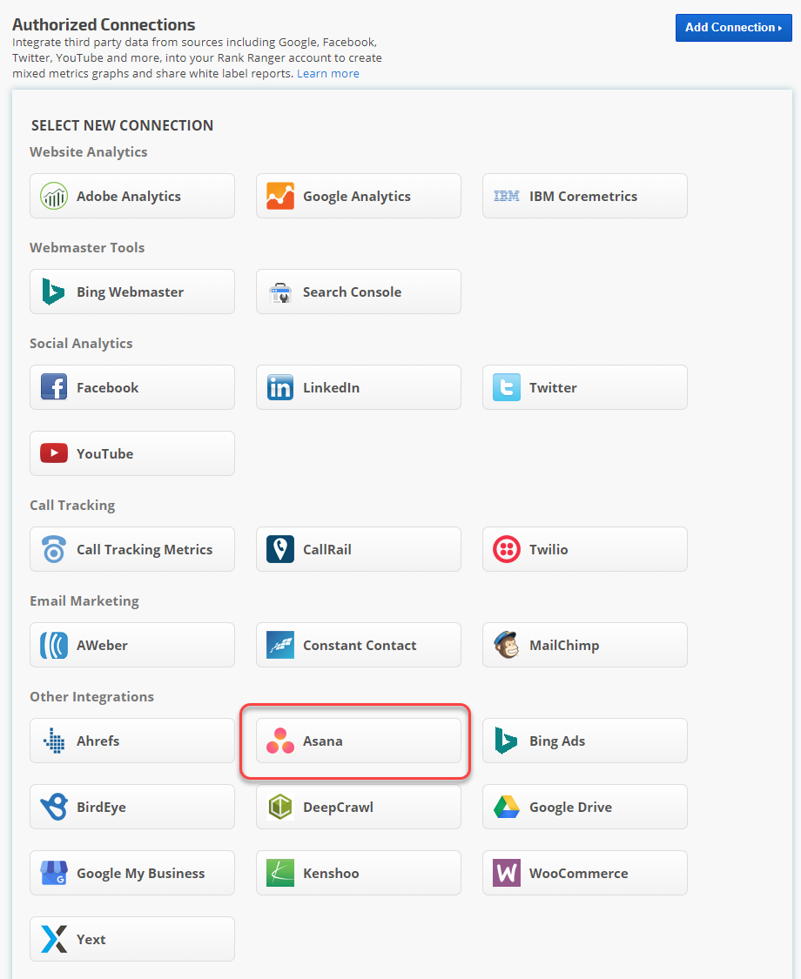Click the Call Tracking section heading
Screen dimensions: 801x979
coord(72,505)
